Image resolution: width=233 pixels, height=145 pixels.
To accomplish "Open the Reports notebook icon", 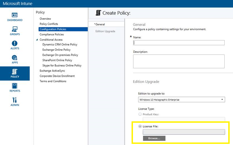I will tap(15, 86).
